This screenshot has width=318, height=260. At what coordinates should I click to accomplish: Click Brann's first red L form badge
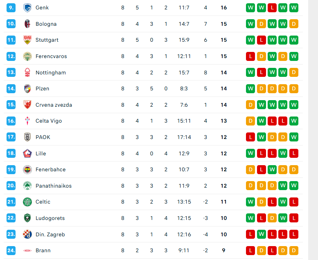[x=250, y=250]
